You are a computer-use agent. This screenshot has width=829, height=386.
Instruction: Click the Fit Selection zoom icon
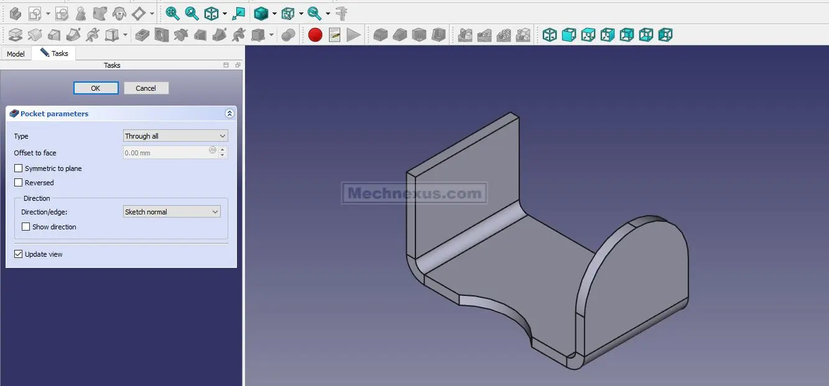pos(192,13)
